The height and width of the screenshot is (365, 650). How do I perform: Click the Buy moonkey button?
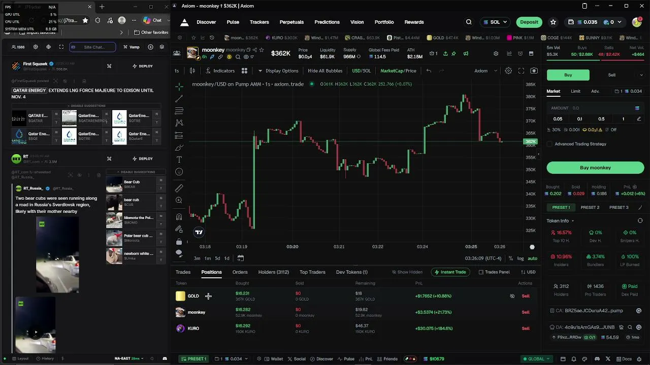[595, 168]
